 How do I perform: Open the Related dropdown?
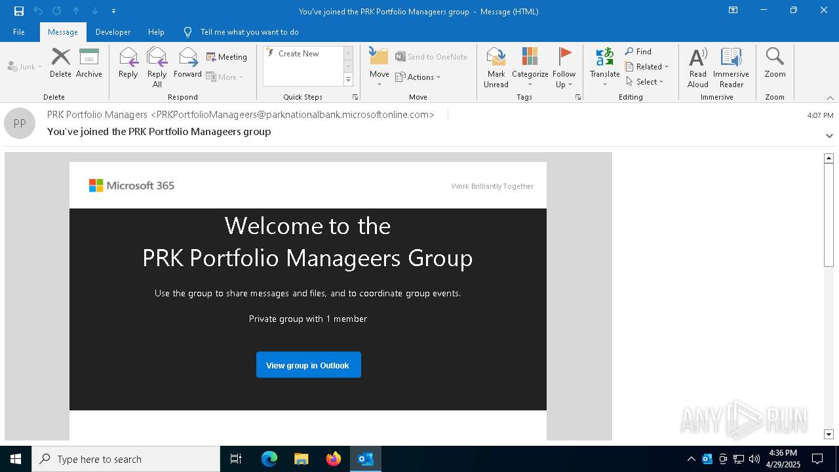click(x=647, y=66)
